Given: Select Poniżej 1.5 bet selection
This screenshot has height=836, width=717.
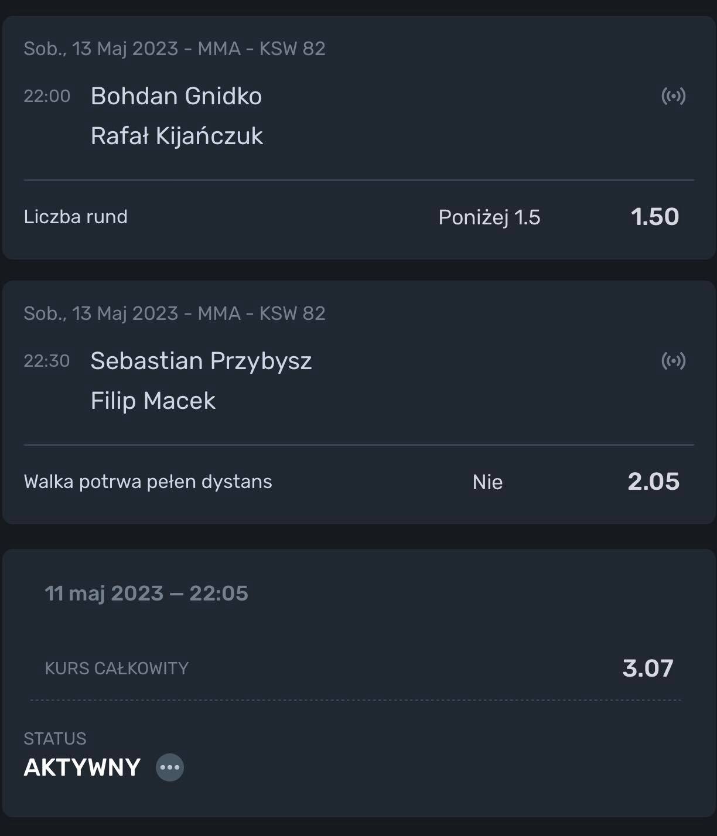Looking at the screenshot, I should [x=489, y=217].
